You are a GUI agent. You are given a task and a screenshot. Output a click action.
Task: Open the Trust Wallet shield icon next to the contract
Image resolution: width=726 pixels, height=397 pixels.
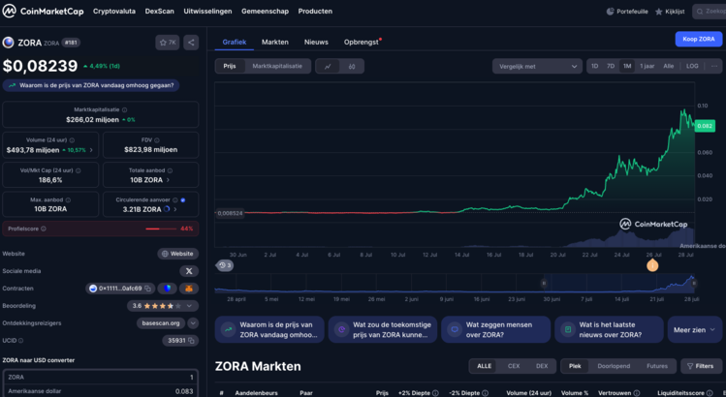pyautogui.click(x=167, y=289)
